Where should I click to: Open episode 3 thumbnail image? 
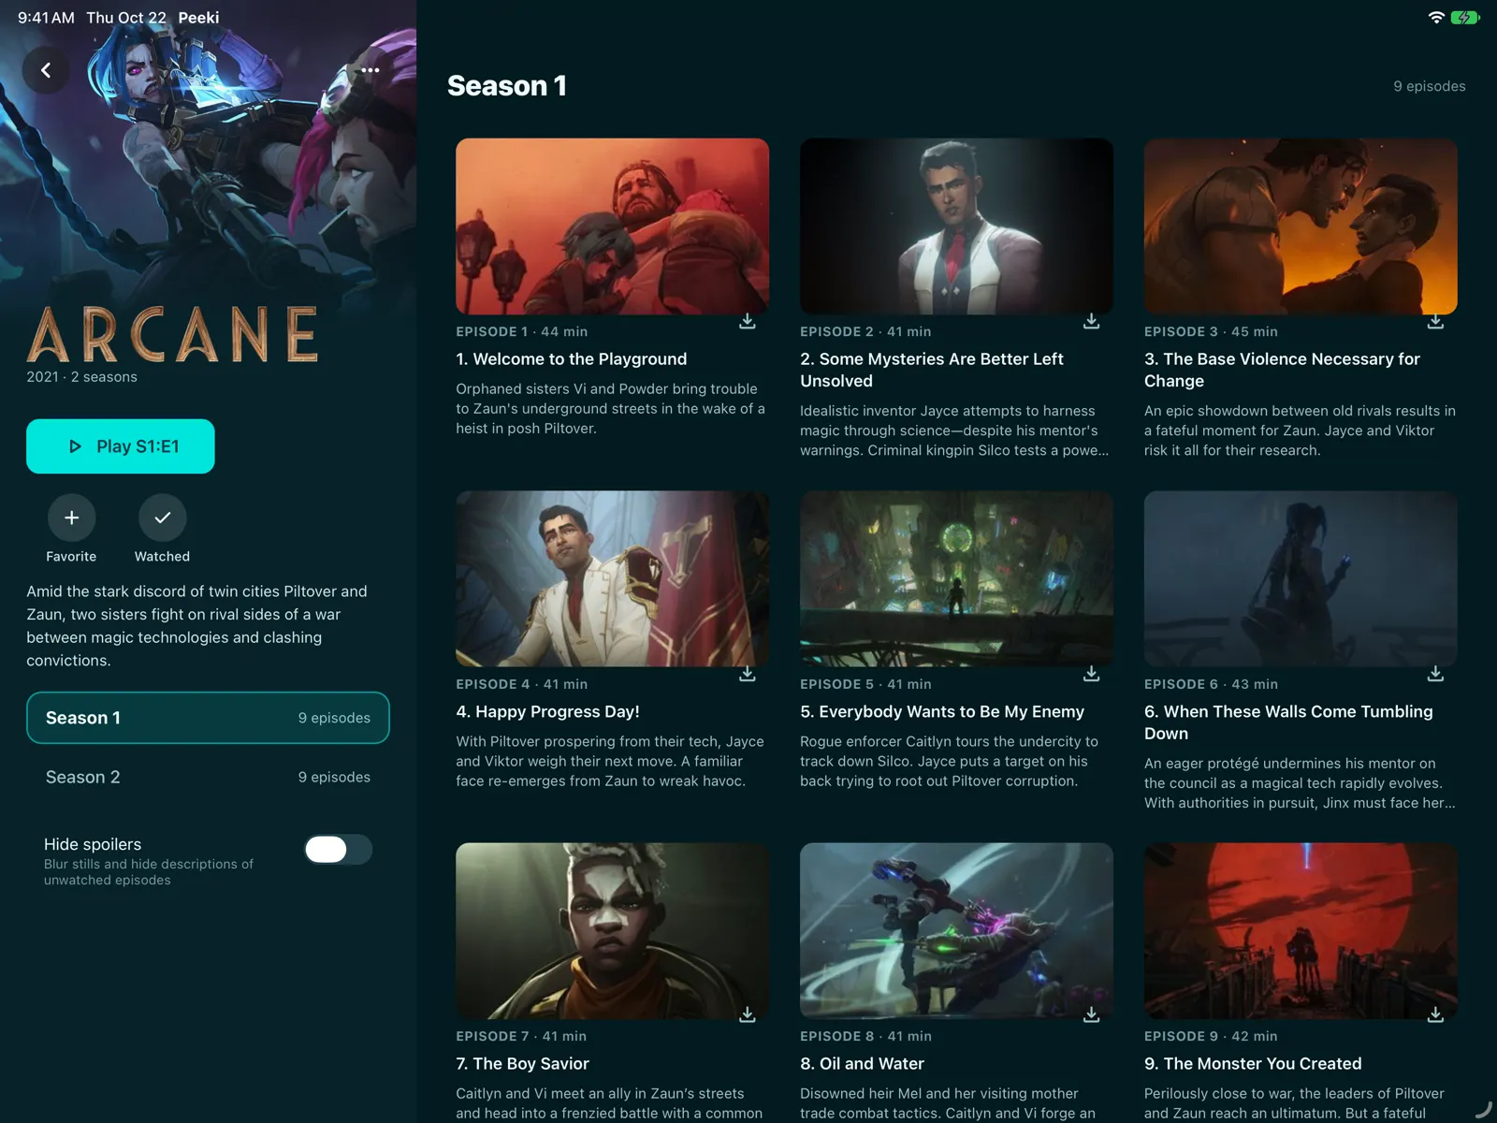click(x=1301, y=226)
